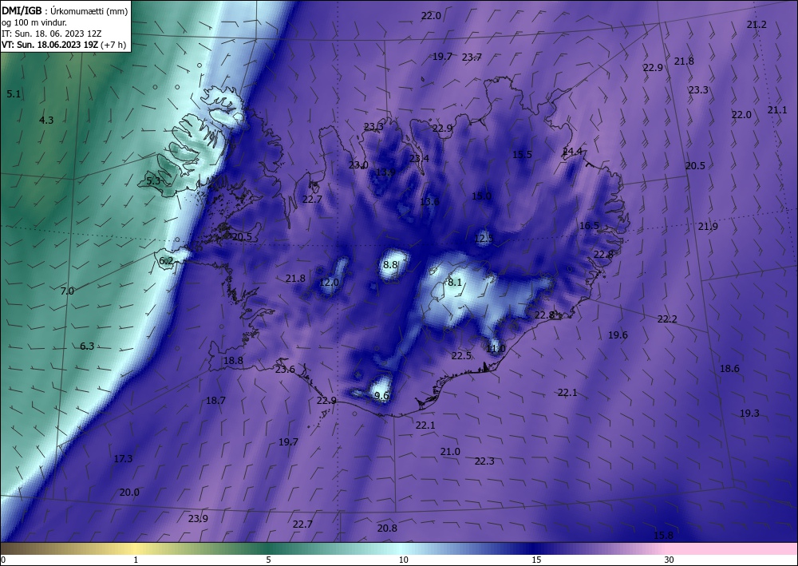Pick the map value 12.5
Screen dimensions: 798x566
click(484, 238)
